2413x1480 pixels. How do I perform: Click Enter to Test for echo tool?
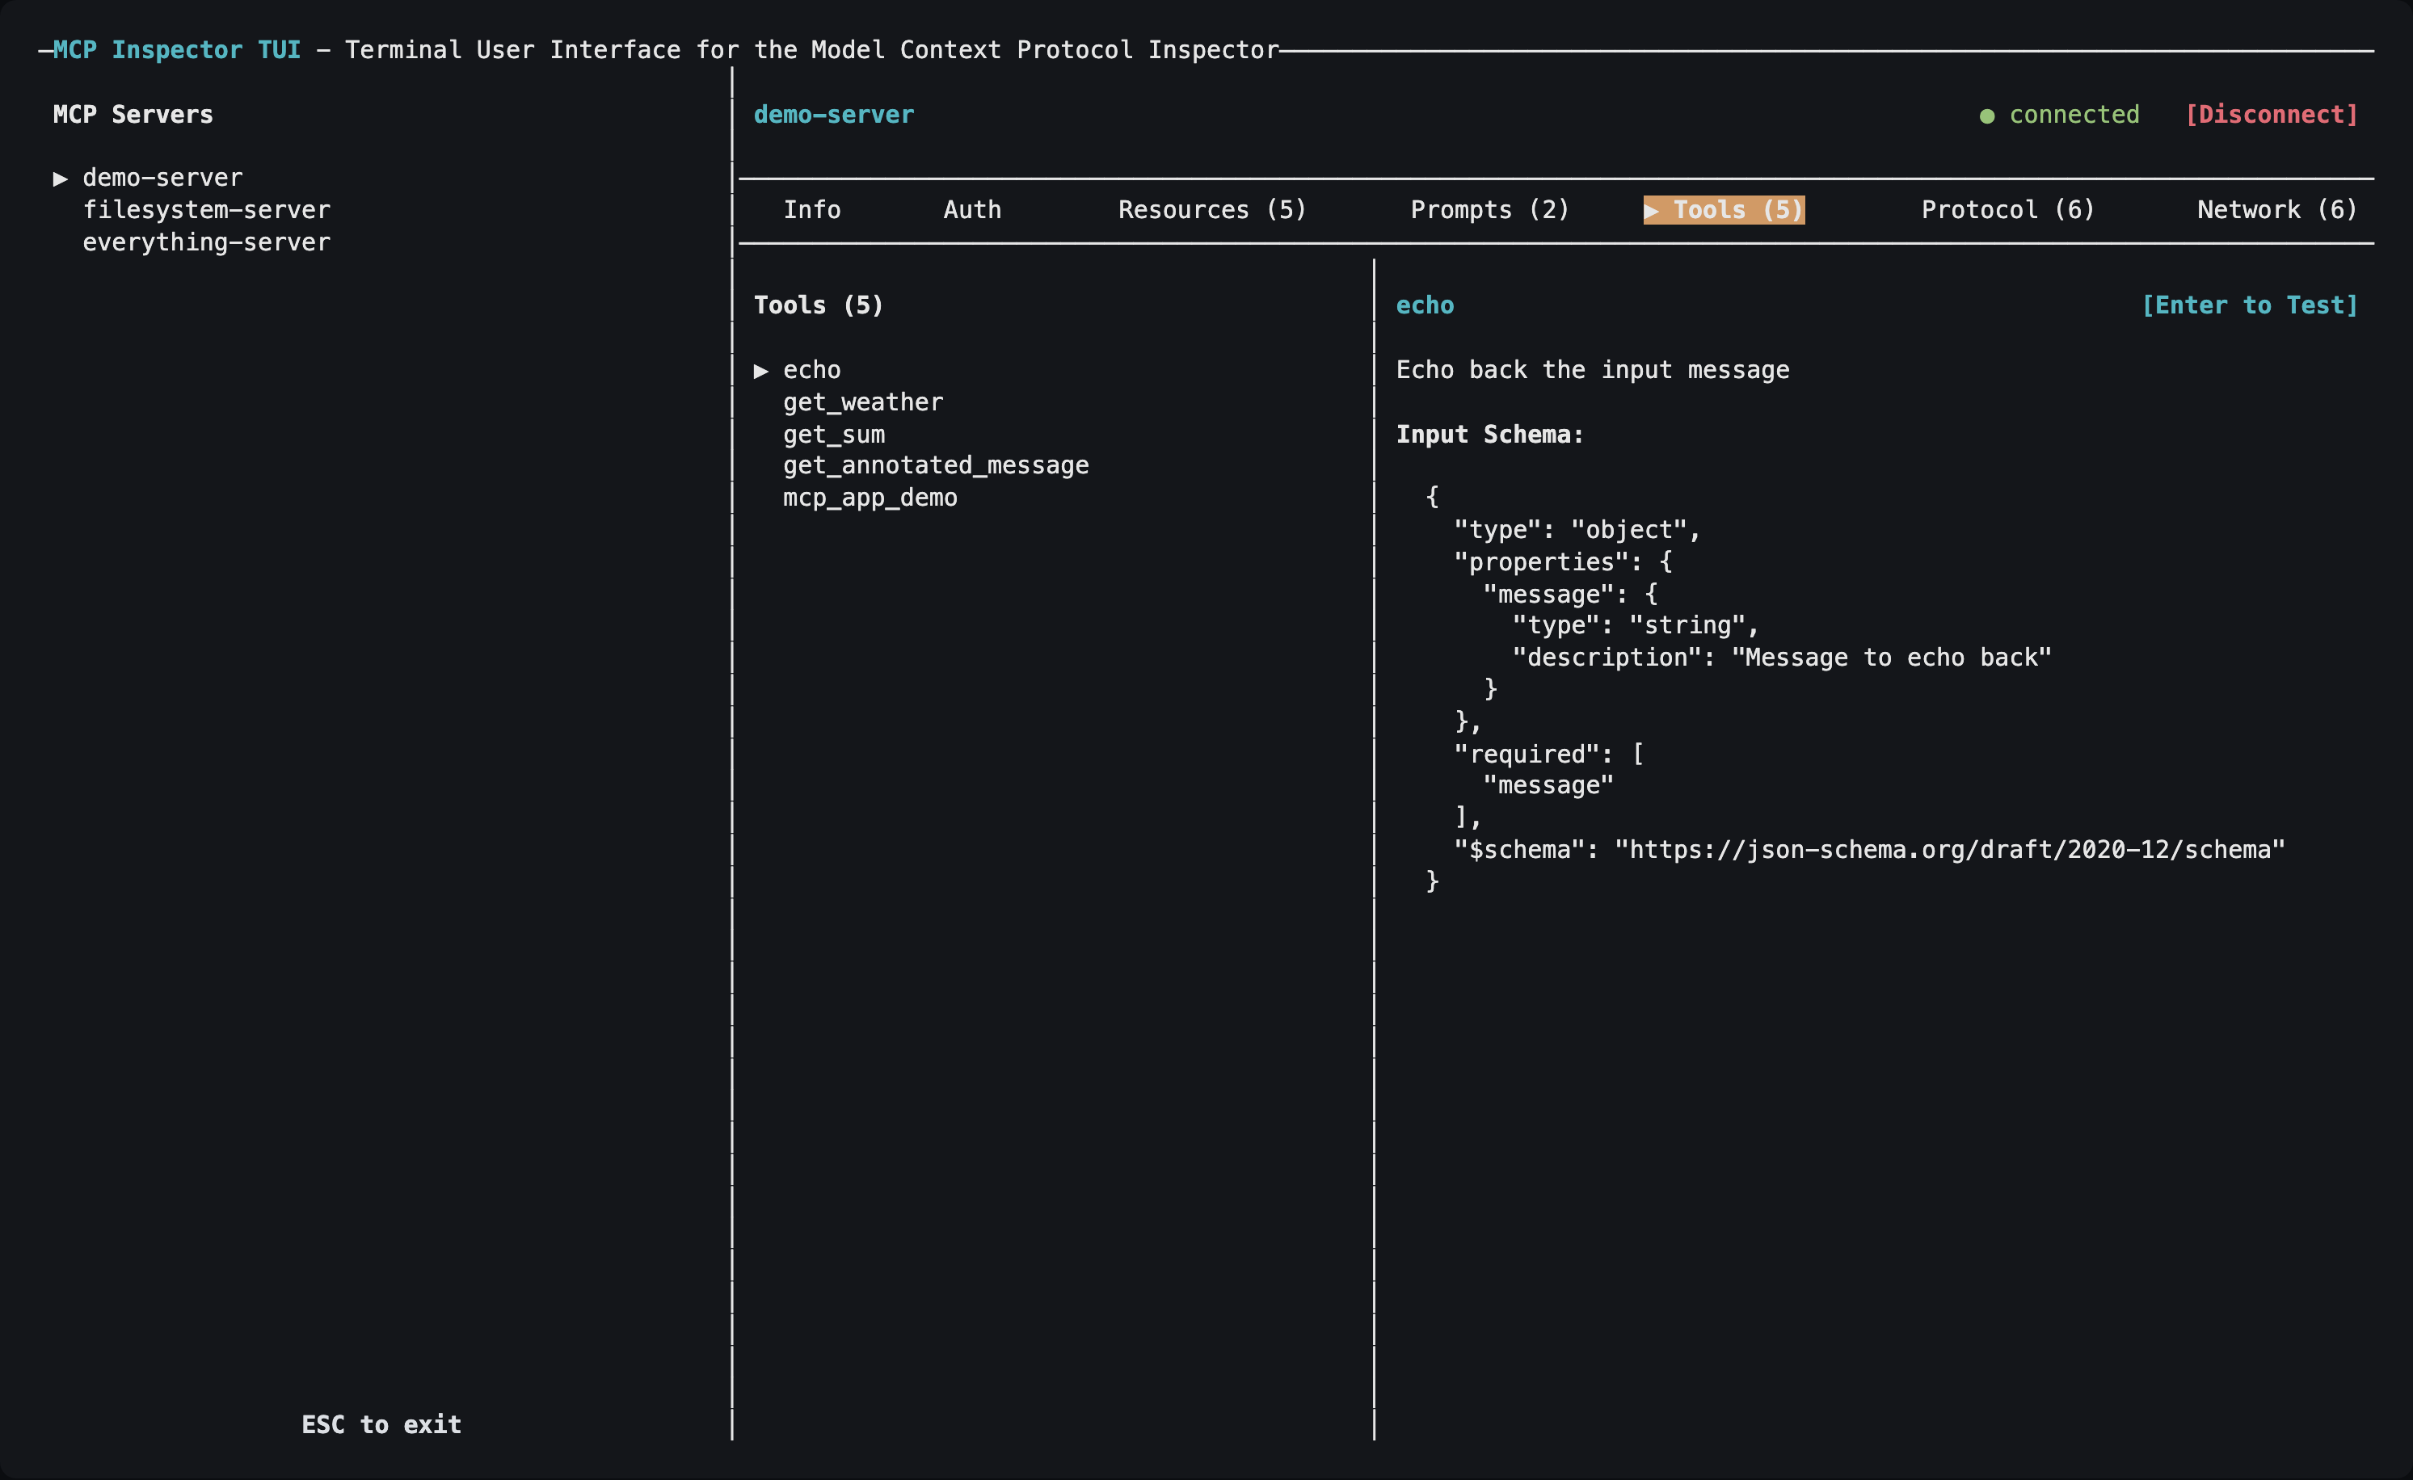click(x=2250, y=306)
